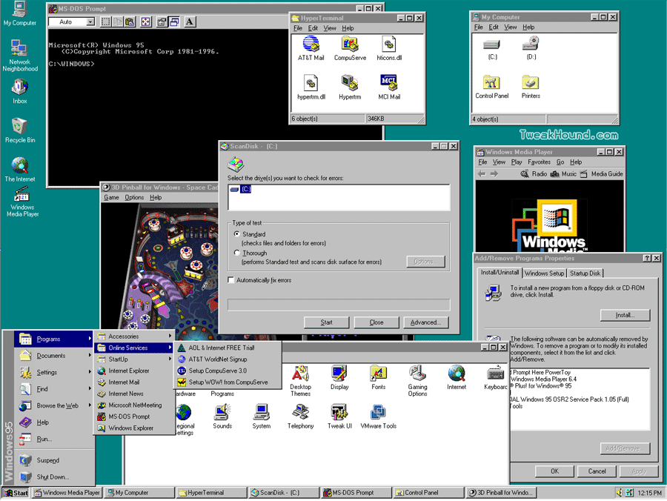Screen dimensions: 667x501
Task: Open the Gaming Options icon
Action: coord(417,374)
